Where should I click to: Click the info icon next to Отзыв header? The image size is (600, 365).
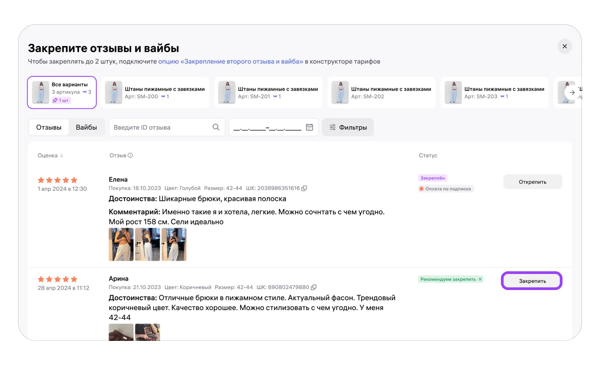pyautogui.click(x=130, y=156)
